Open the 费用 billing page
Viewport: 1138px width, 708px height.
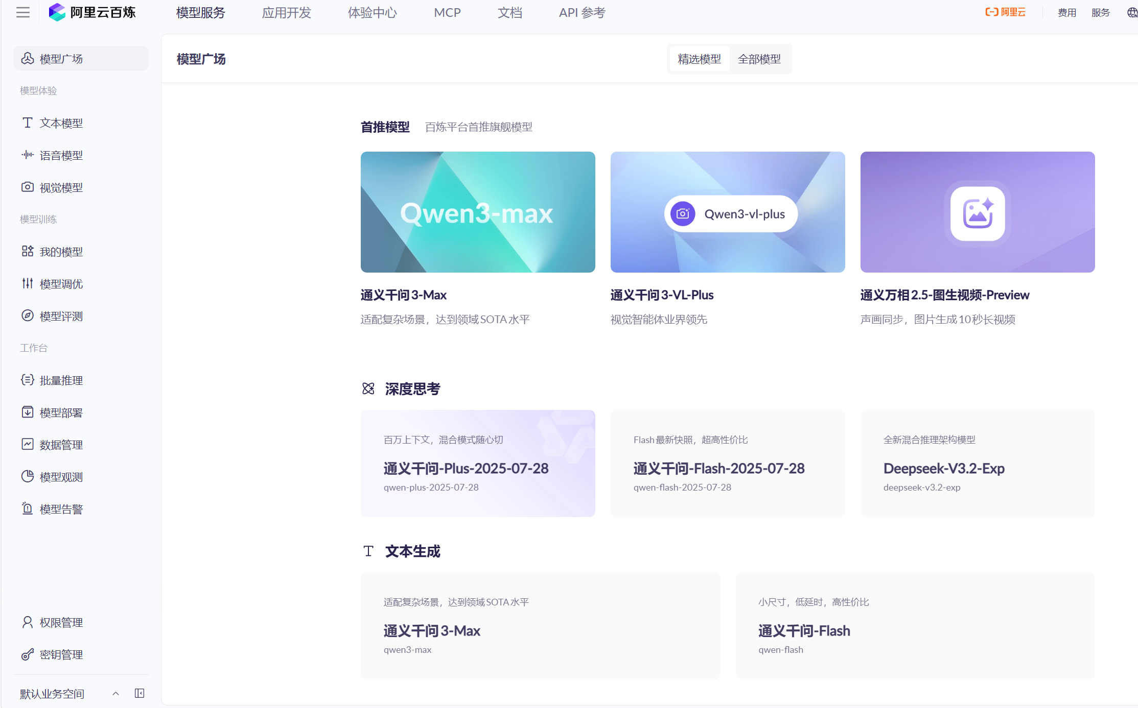[x=1066, y=12]
